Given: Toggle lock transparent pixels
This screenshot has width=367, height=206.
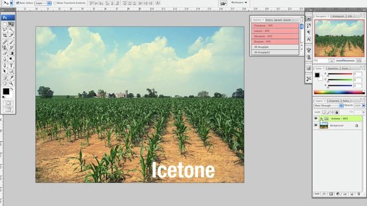Looking at the screenshot, I should (323, 112).
